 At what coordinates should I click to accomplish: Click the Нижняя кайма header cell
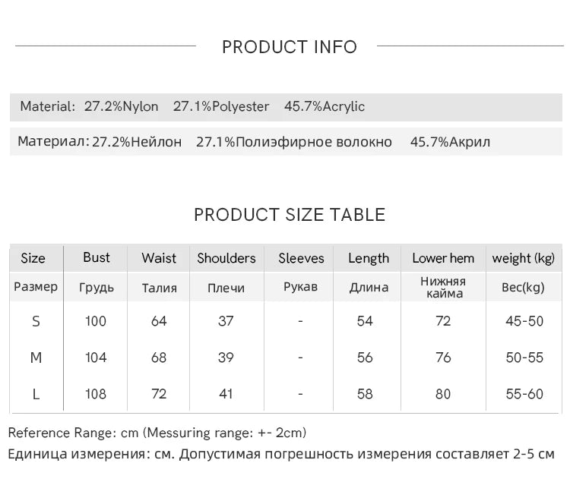(444, 288)
